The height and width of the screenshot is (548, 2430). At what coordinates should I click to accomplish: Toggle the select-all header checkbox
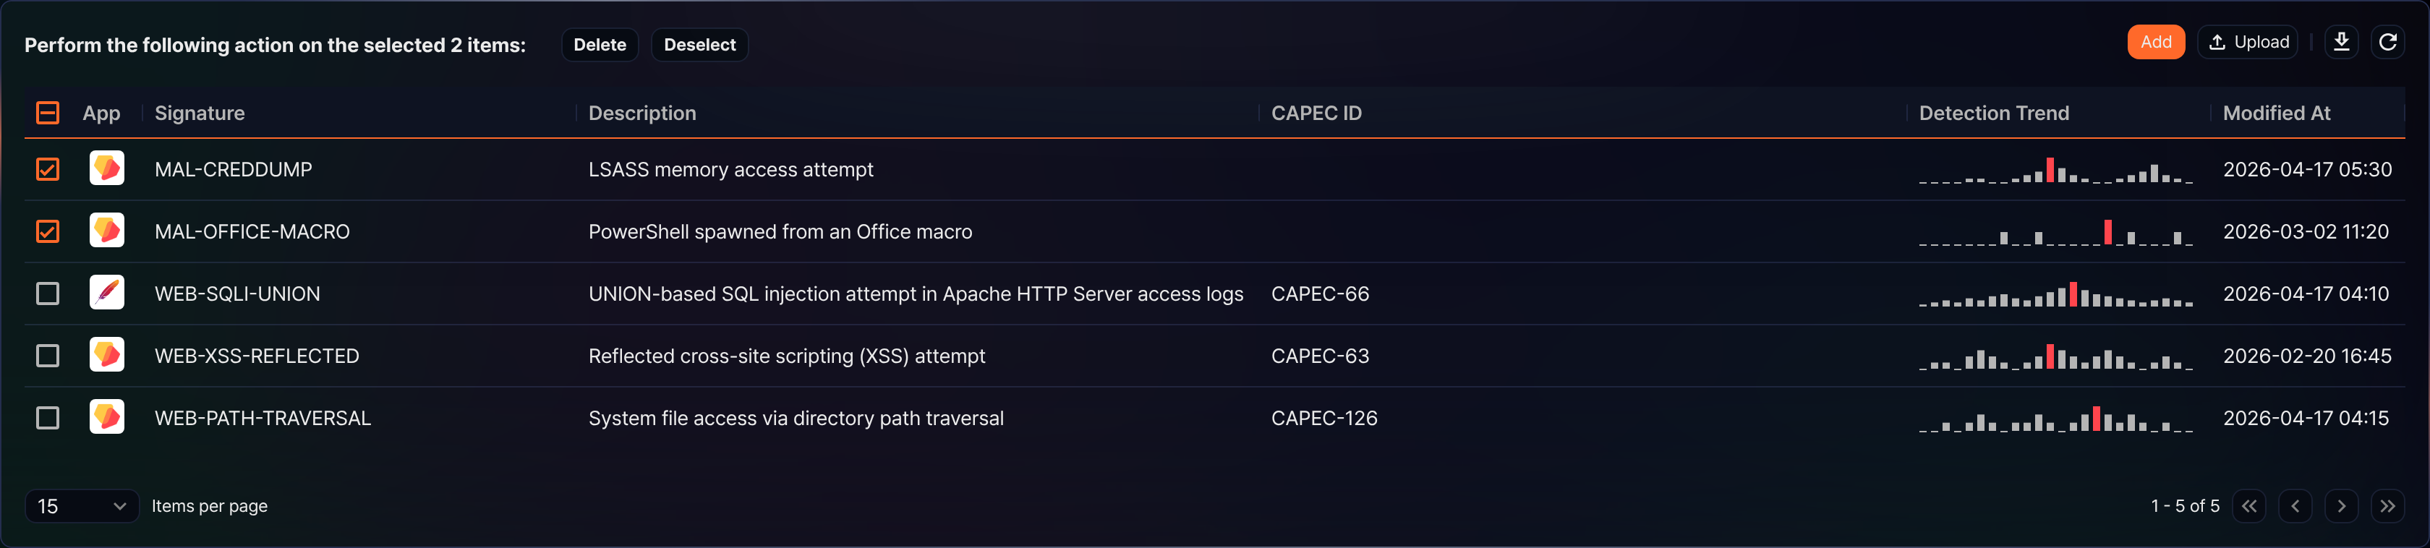(47, 114)
